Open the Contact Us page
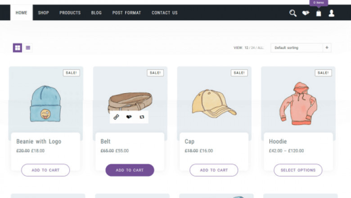351x198 pixels. (x=165, y=13)
